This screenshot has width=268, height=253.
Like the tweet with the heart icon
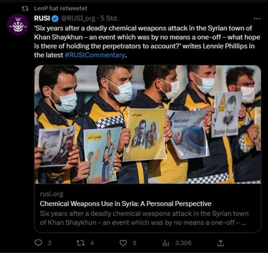(x=123, y=243)
